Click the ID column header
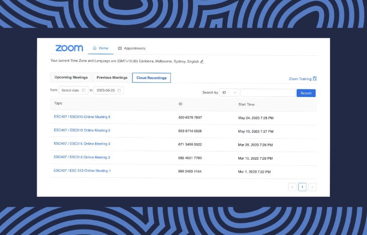The height and width of the screenshot is (235, 367). 180,104
